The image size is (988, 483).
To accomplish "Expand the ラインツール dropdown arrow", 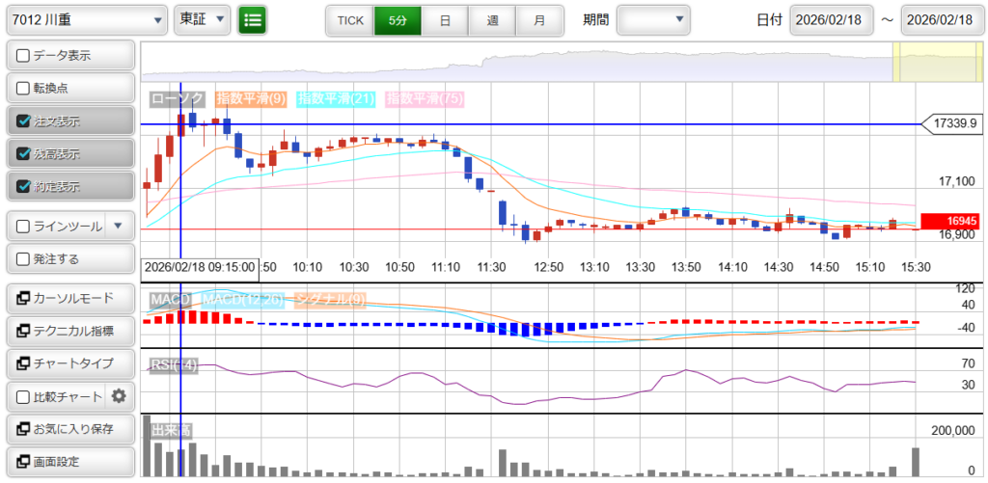I will [x=119, y=227].
